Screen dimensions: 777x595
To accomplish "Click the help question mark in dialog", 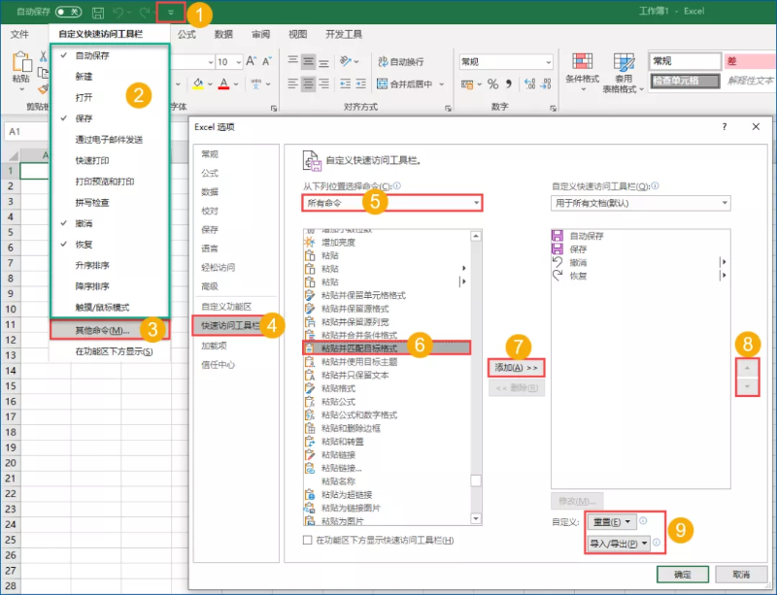I will [x=725, y=127].
